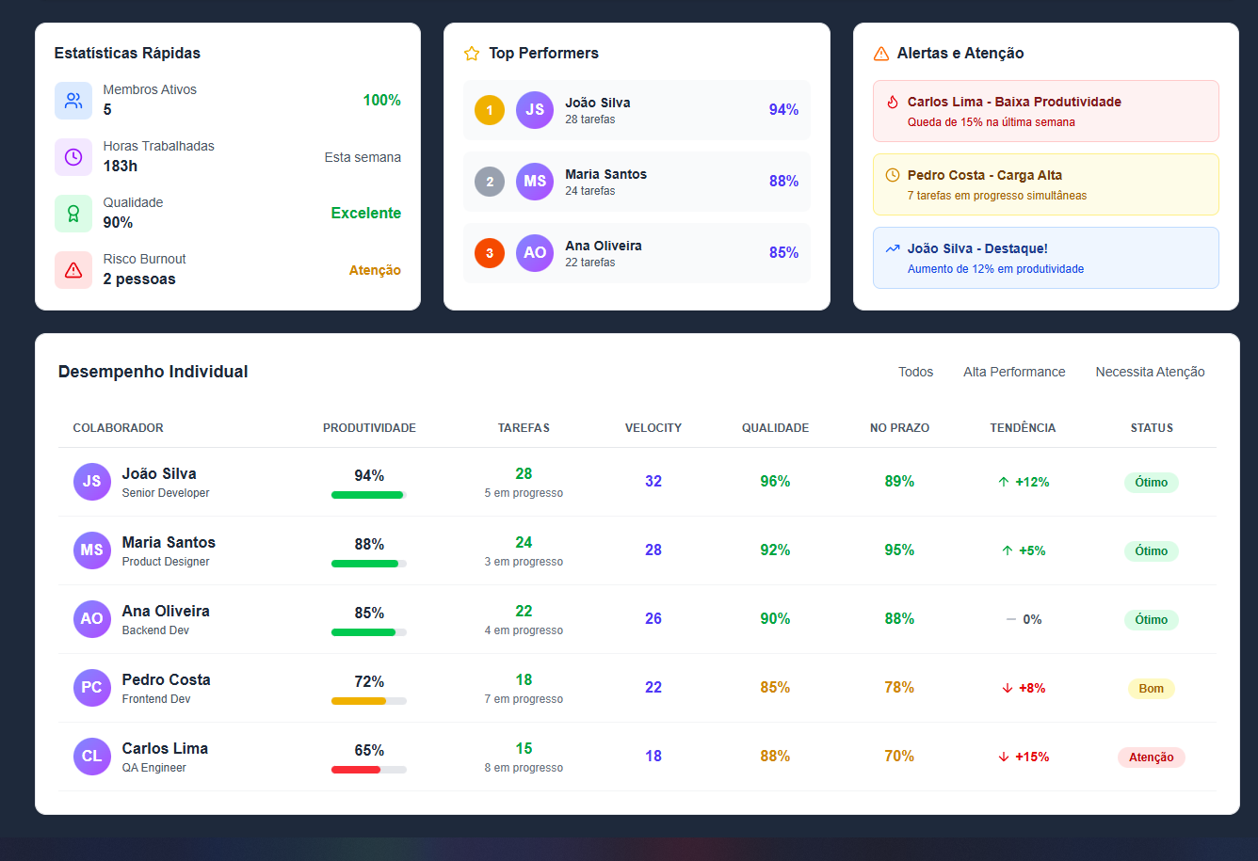Click the Risco Burnout warning icon
Image resolution: width=1258 pixels, height=861 pixels.
point(73,270)
